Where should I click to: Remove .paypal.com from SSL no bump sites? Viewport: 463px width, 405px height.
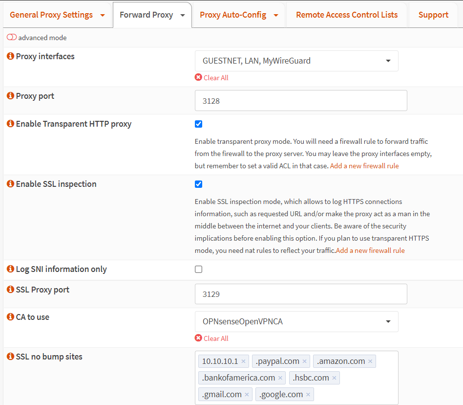tap(305, 361)
